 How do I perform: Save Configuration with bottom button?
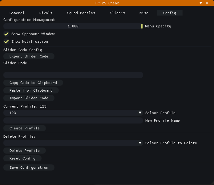point(29,167)
